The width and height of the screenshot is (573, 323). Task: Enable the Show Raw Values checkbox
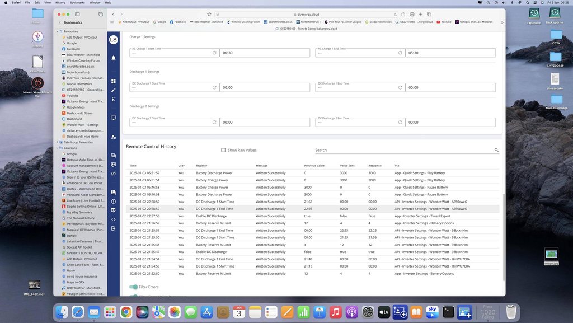[x=223, y=150]
